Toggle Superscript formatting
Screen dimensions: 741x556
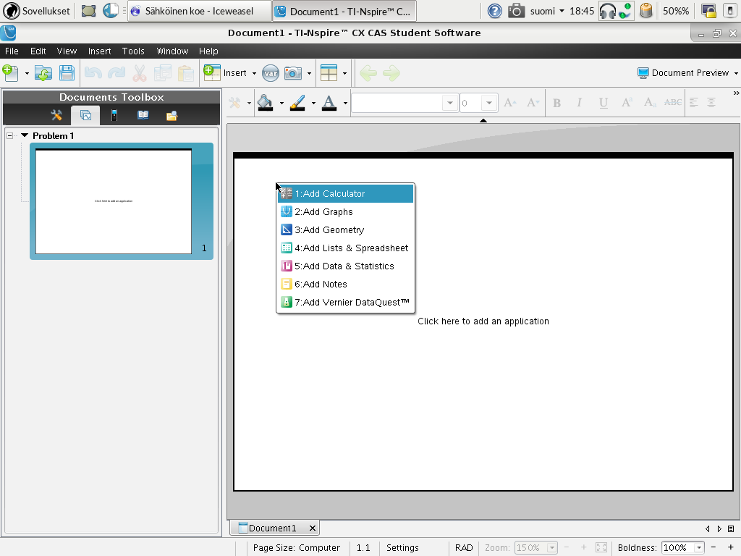coord(627,103)
